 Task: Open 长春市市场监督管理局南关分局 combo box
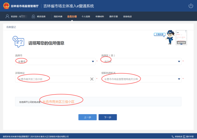pos(141,79)
